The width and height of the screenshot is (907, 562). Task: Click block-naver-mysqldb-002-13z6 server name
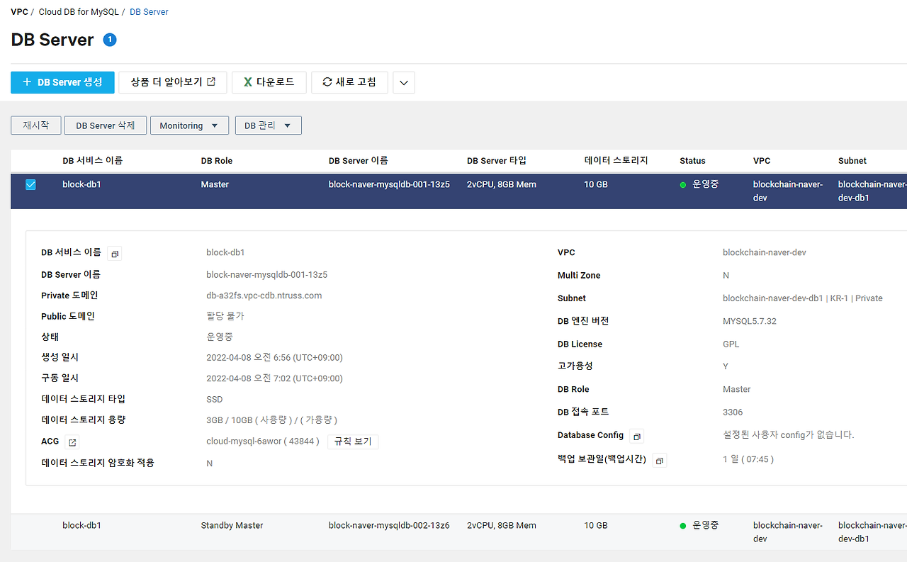coord(389,526)
